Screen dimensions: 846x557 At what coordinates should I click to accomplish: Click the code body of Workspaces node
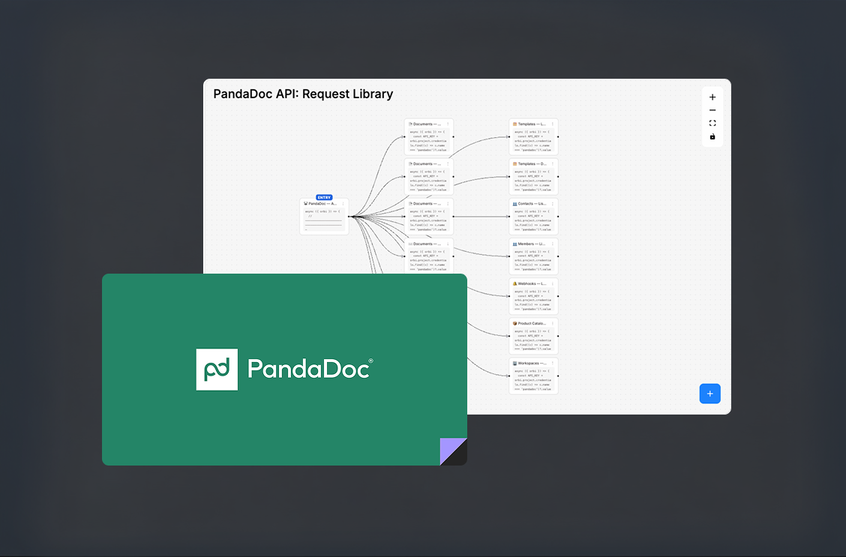tap(533, 379)
